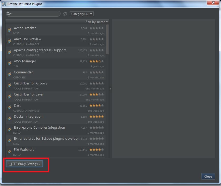221x186 pixels.
Task: Click the star rating for File Watchers
Action: point(97,150)
